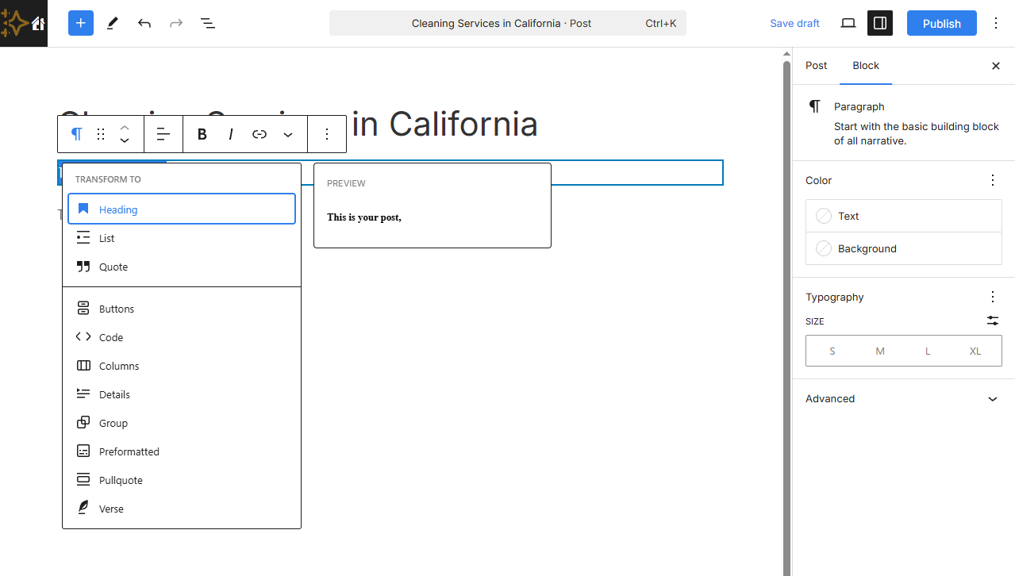Transform block to Heading

point(182,209)
